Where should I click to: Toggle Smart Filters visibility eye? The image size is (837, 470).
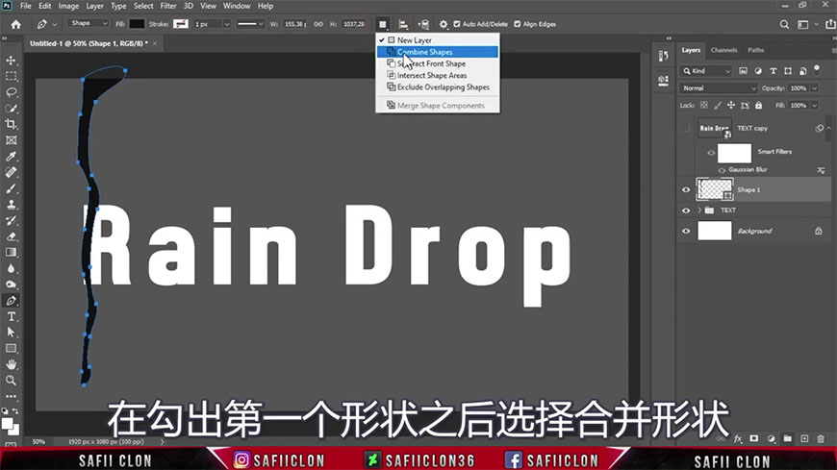click(711, 153)
